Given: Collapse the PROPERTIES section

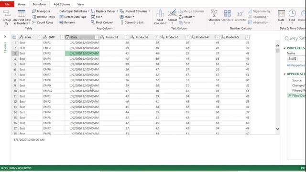Looking at the screenshot, I should (284, 48).
